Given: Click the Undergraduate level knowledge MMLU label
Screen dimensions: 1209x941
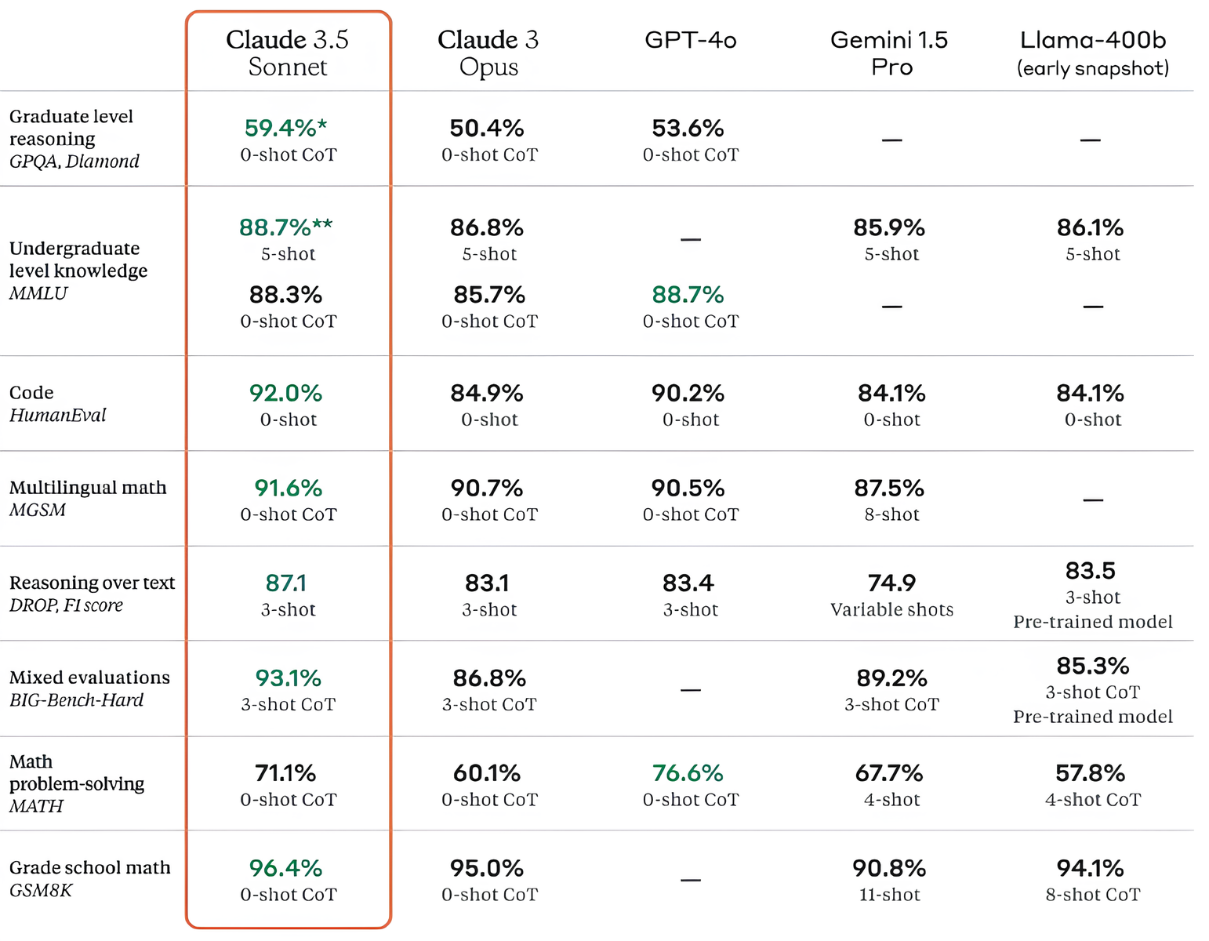Looking at the screenshot, I should pyautogui.click(x=78, y=271).
